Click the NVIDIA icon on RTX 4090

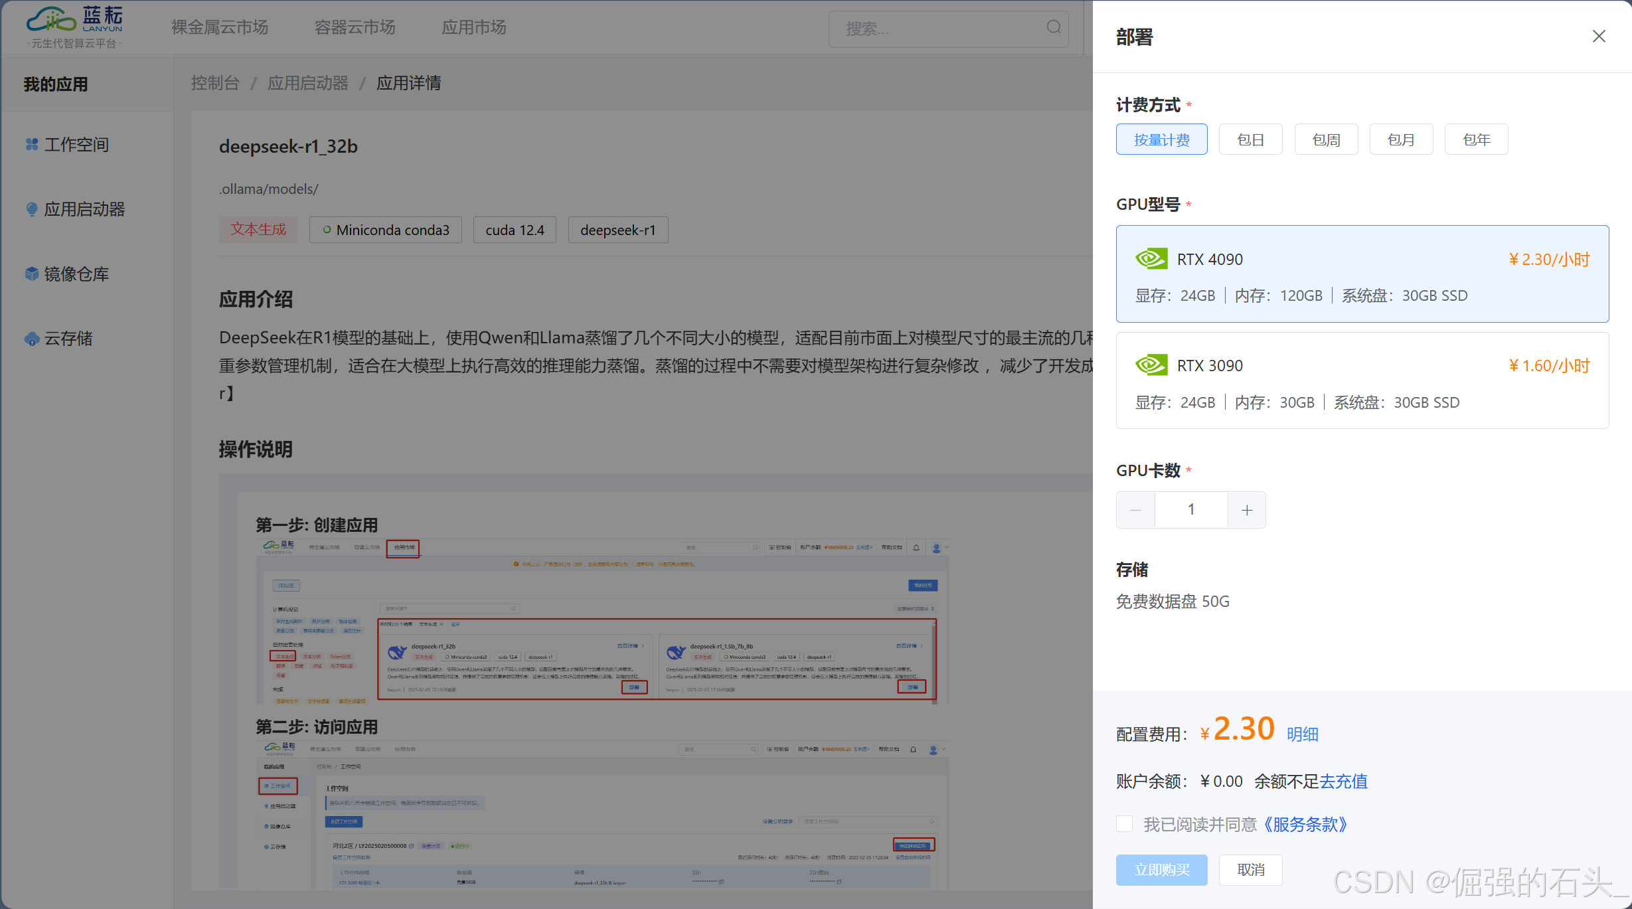(x=1151, y=259)
